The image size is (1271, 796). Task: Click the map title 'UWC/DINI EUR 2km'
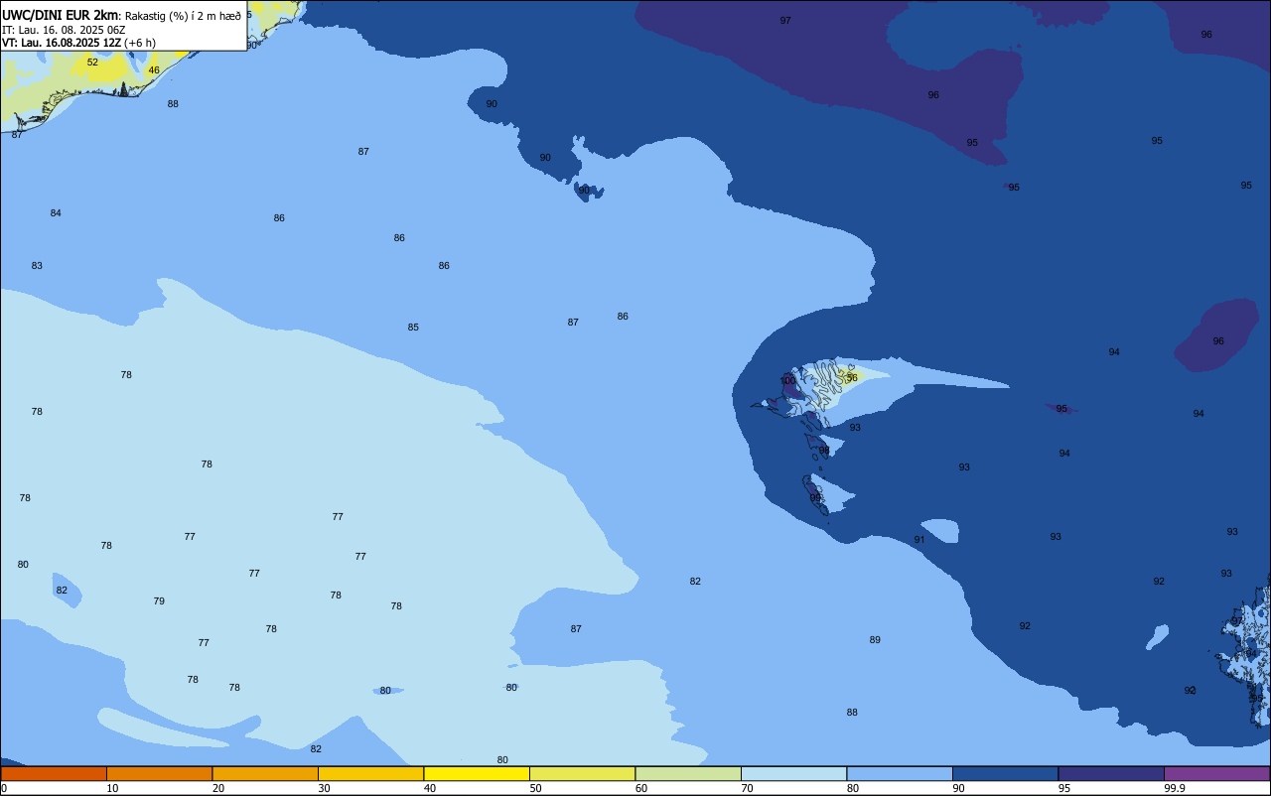coord(61,15)
